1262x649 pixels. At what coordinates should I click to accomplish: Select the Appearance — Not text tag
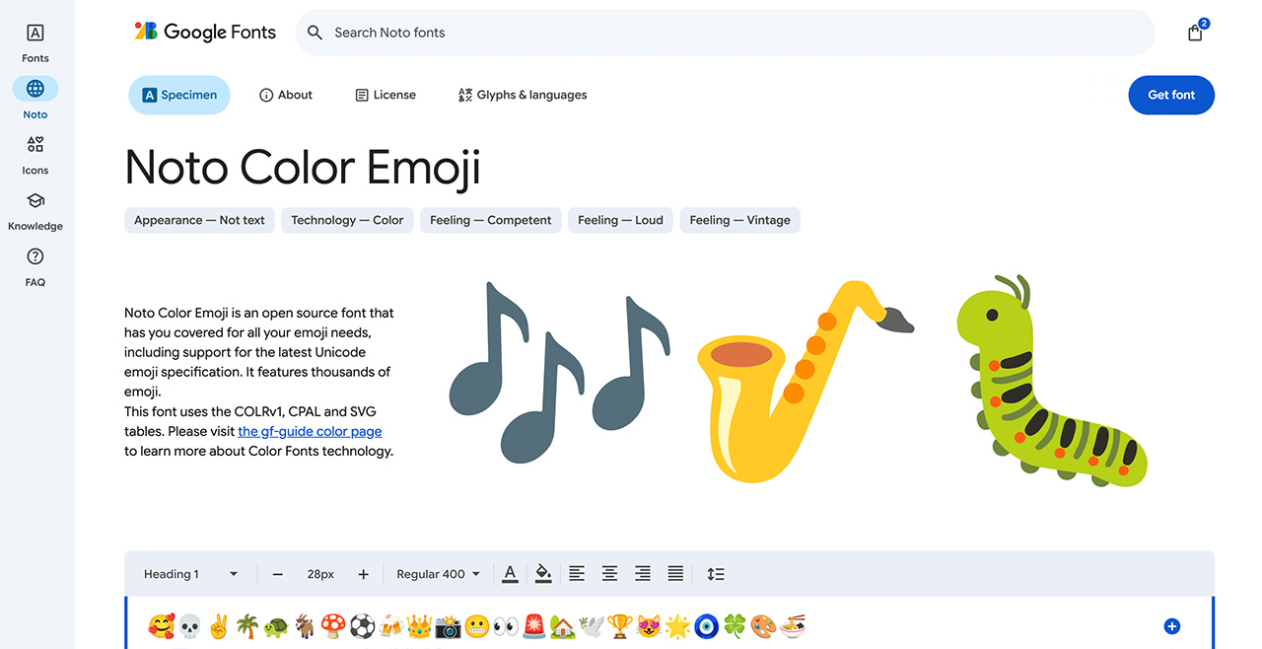coord(199,220)
